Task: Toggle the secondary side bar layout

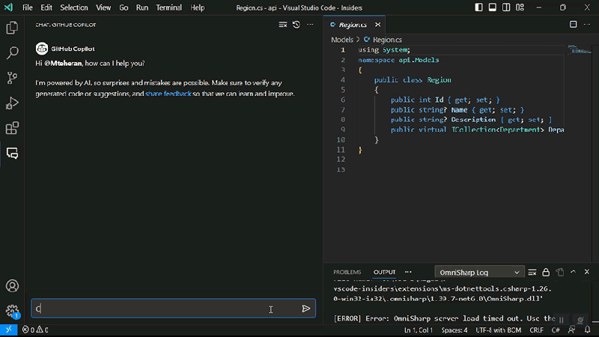Action: pos(506,7)
